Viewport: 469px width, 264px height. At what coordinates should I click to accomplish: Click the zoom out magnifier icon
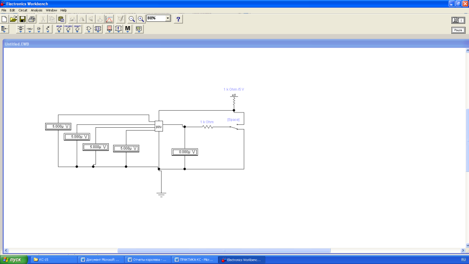tap(132, 19)
